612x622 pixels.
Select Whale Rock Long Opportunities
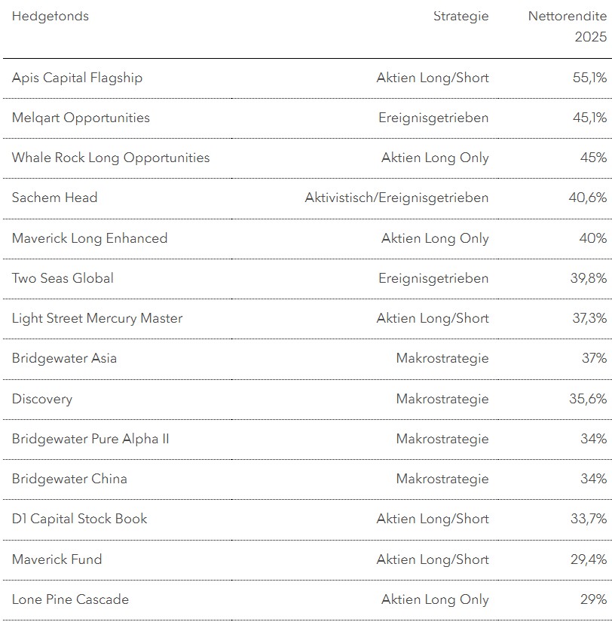(x=111, y=158)
